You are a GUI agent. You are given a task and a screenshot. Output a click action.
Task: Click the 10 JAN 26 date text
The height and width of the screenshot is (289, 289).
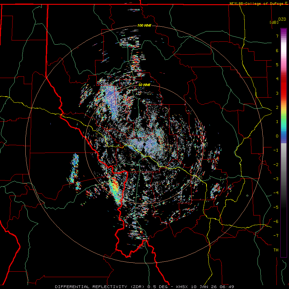204,287
